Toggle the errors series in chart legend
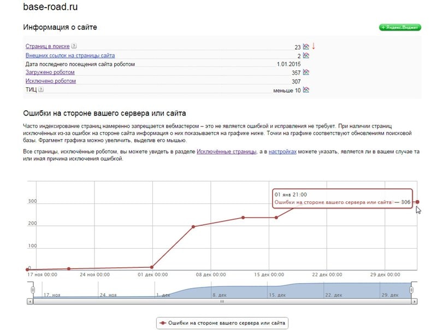This screenshot has width=437, height=330. pyautogui.click(x=221, y=323)
